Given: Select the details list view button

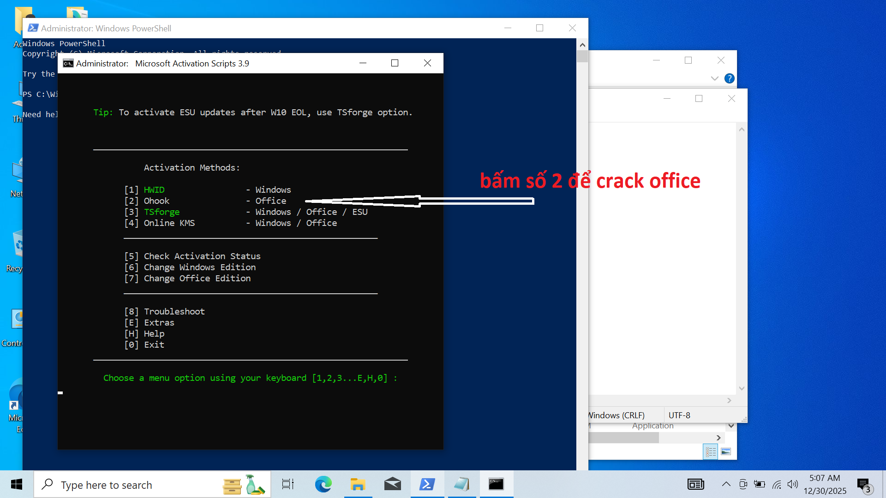Looking at the screenshot, I should pyautogui.click(x=711, y=452).
